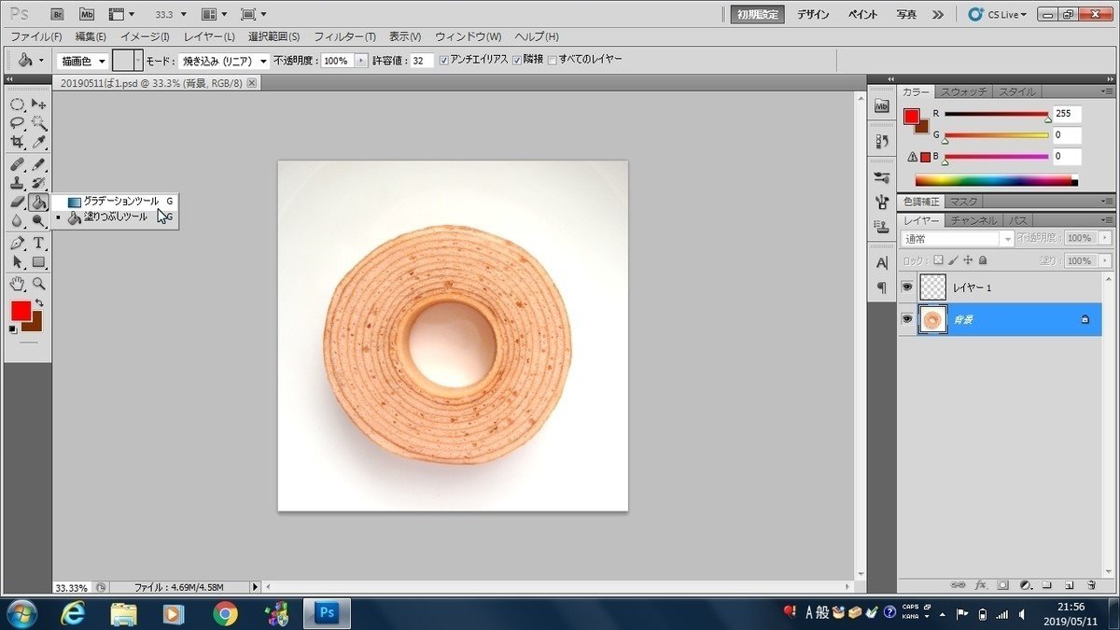Viewport: 1120px width, 630px height.
Task: Open the Character panel icon
Action: click(881, 263)
